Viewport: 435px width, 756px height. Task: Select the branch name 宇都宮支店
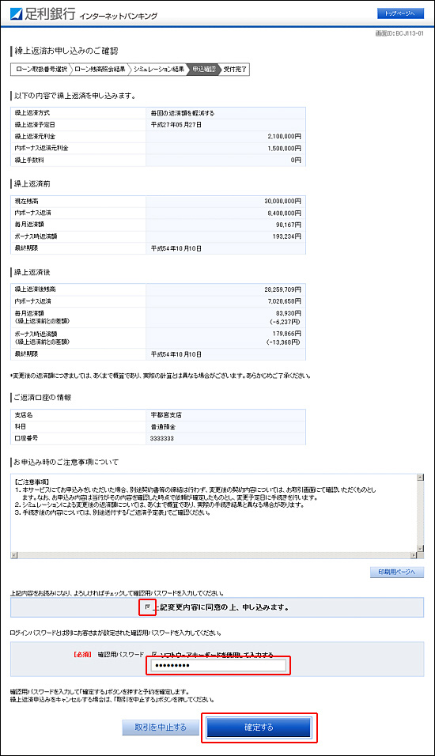tap(166, 415)
